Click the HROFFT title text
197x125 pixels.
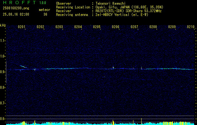[19, 2]
